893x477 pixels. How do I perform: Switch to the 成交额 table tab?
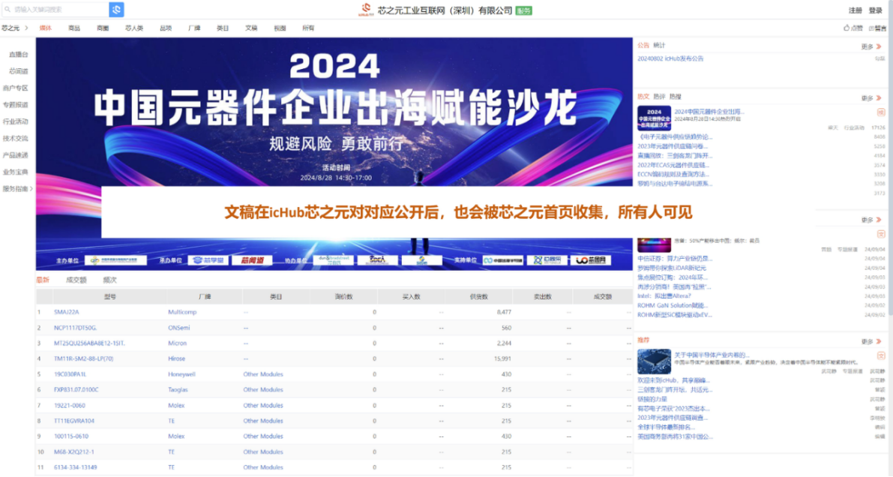(76, 280)
